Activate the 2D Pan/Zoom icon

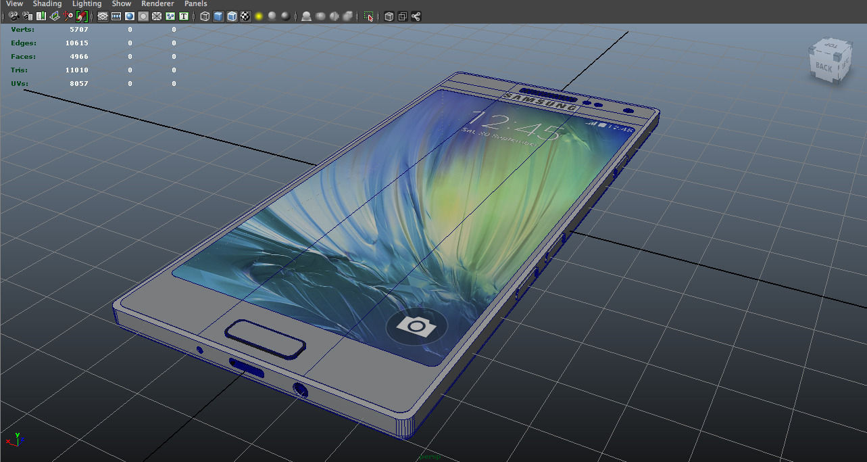(68, 16)
